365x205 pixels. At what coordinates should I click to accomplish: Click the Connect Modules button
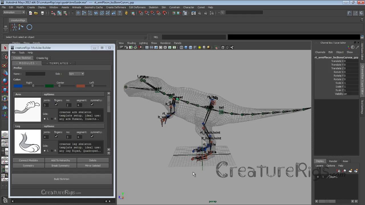(28, 160)
